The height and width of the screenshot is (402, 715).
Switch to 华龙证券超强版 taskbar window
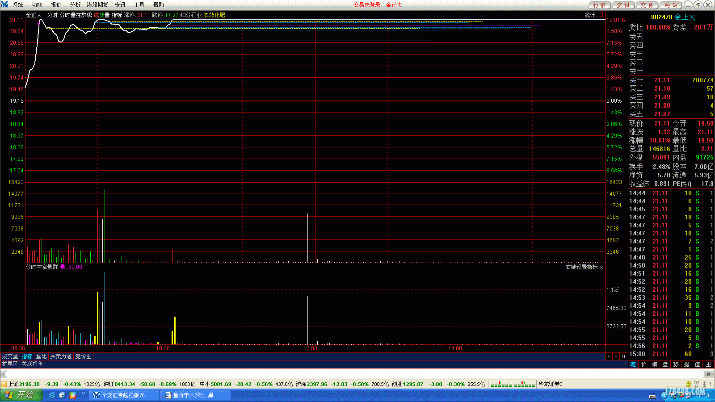[x=124, y=395]
